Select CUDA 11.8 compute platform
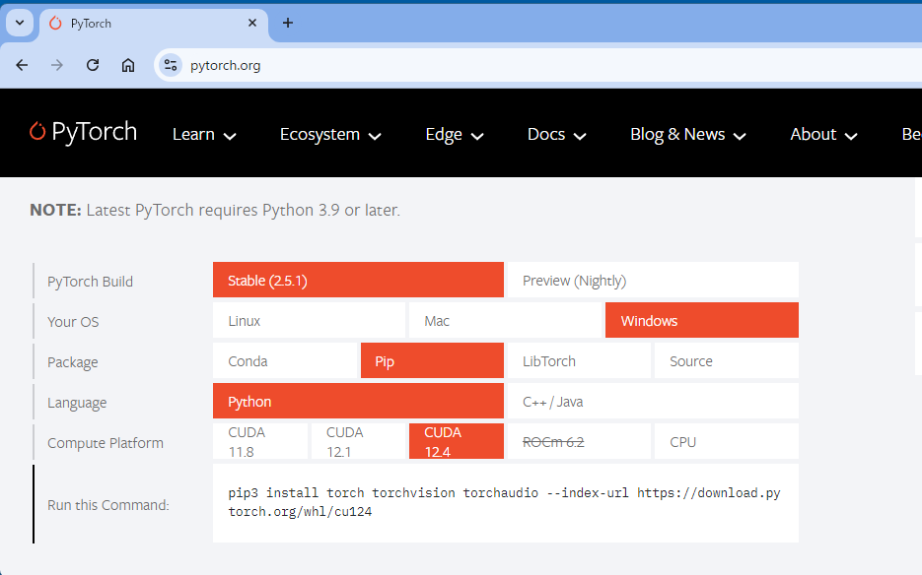The image size is (922, 575). click(x=258, y=442)
